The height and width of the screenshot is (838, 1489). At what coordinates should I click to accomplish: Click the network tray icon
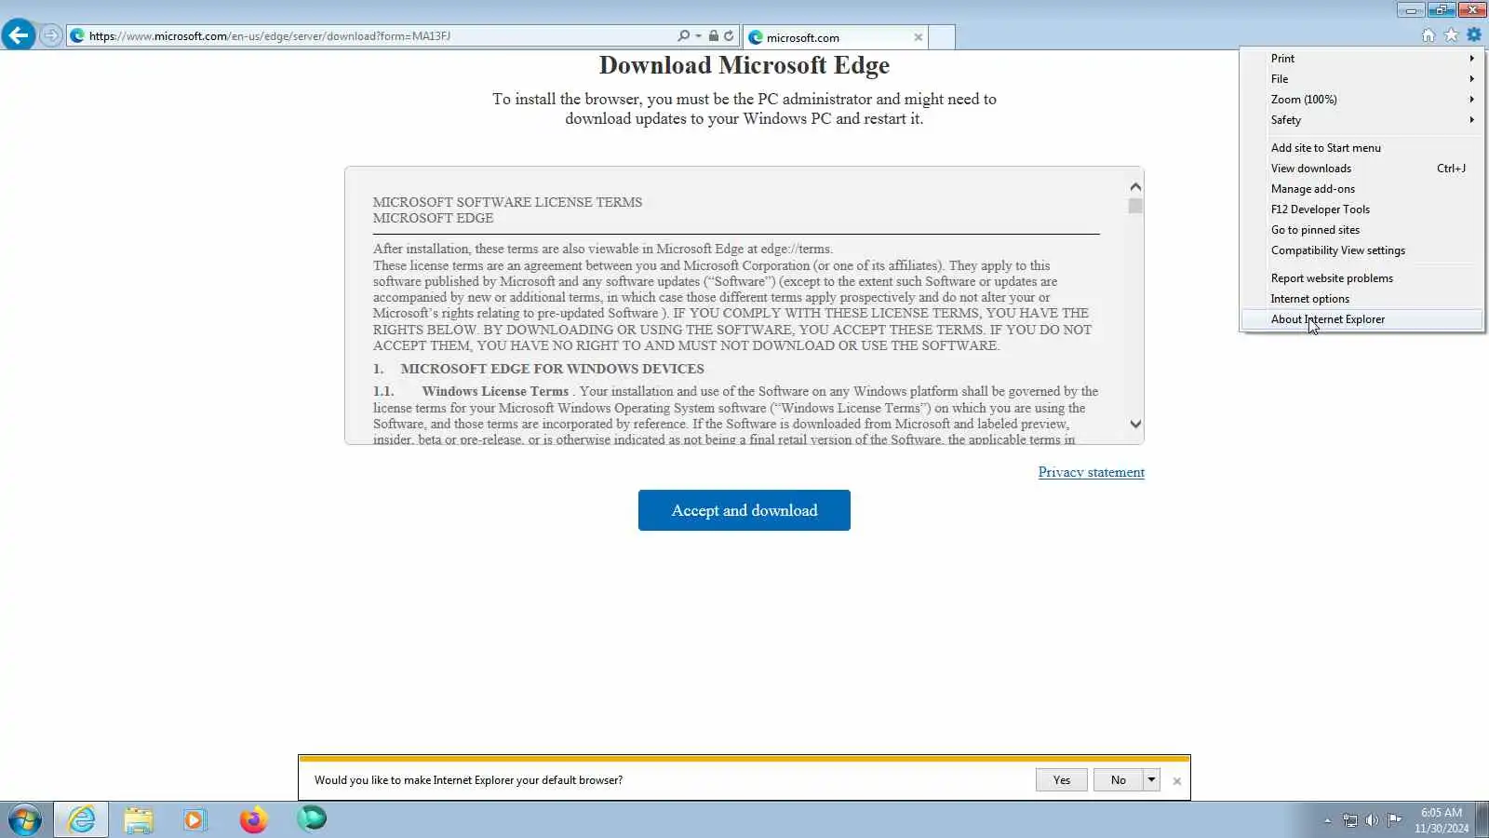(1350, 820)
